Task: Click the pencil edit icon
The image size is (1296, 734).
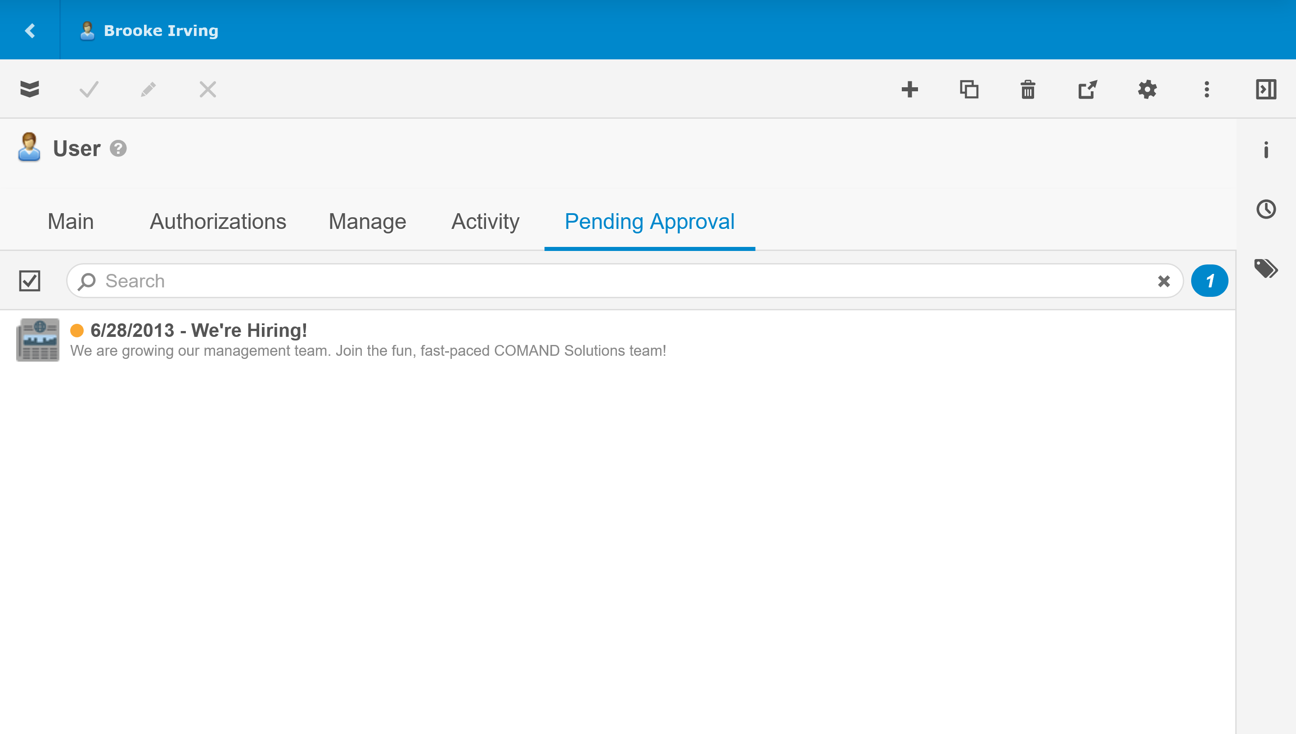Action: pyautogui.click(x=148, y=89)
